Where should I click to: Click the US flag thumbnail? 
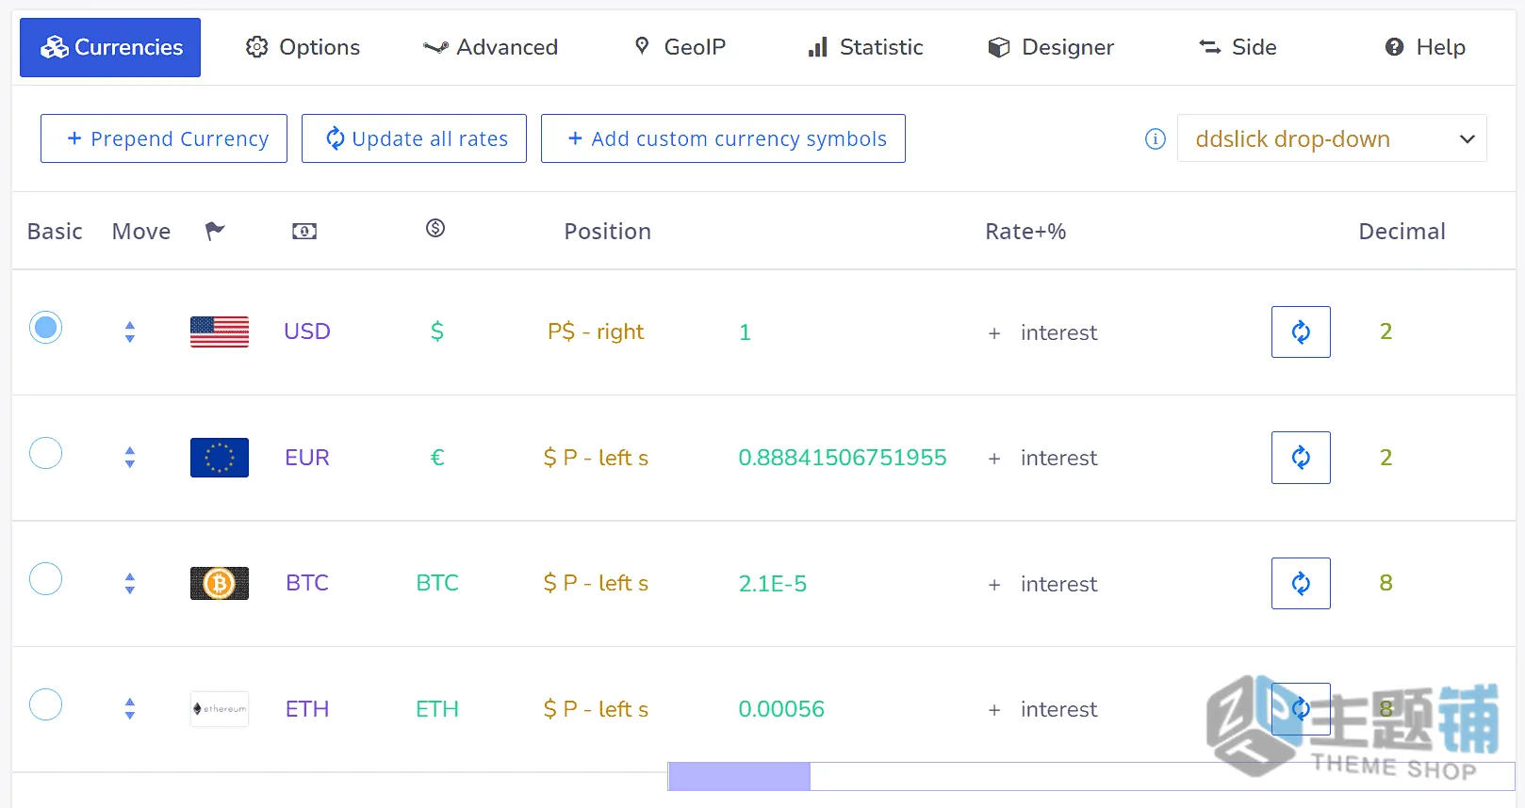click(220, 331)
